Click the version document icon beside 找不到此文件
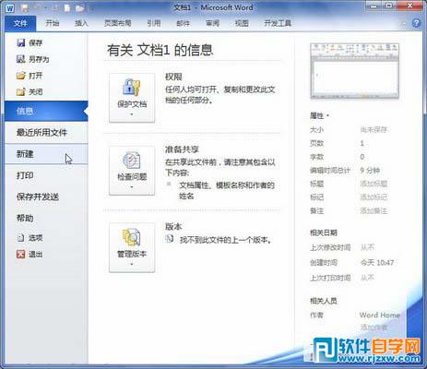The width and height of the screenshot is (427, 369). click(x=170, y=239)
